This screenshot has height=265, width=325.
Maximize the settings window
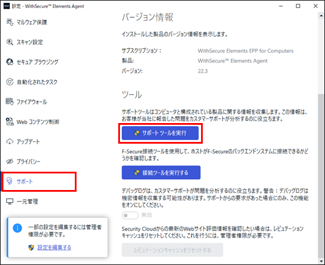coord(298,6)
